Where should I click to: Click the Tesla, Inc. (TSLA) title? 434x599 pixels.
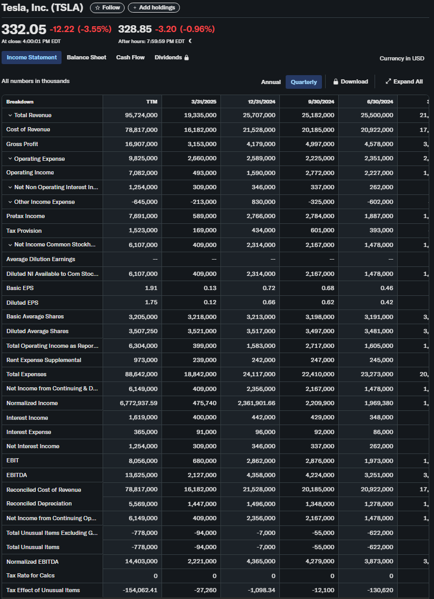[43, 7]
